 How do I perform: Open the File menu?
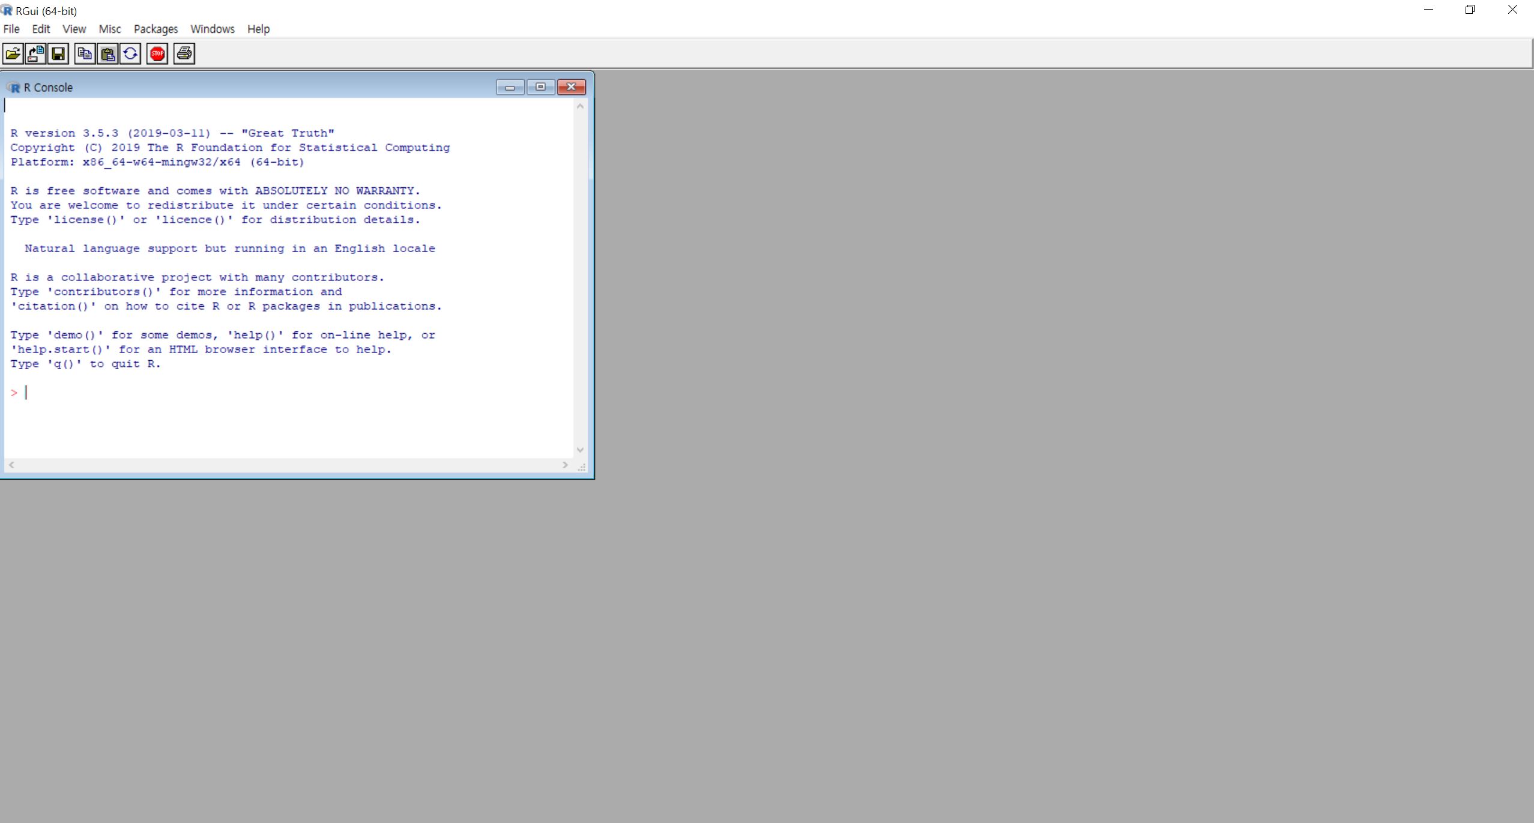(x=11, y=29)
